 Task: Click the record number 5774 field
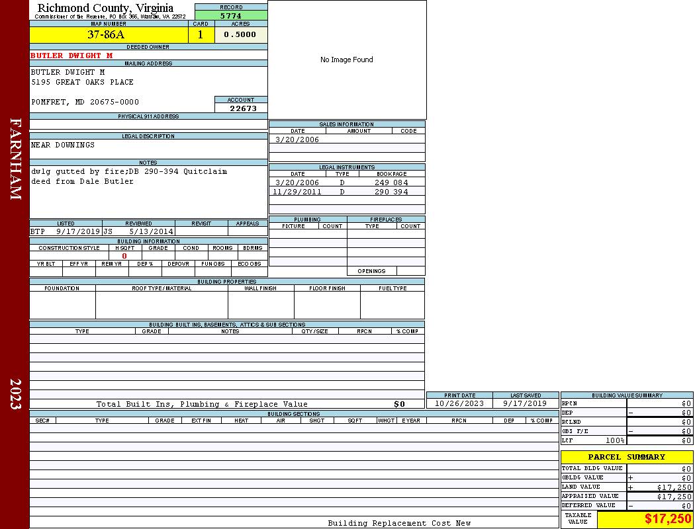tap(231, 15)
